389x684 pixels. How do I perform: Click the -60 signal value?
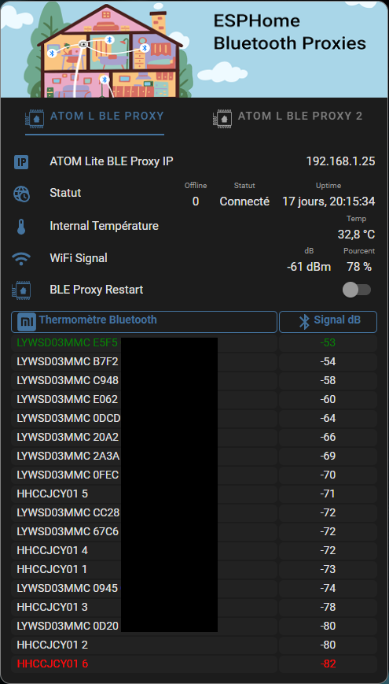(x=328, y=399)
